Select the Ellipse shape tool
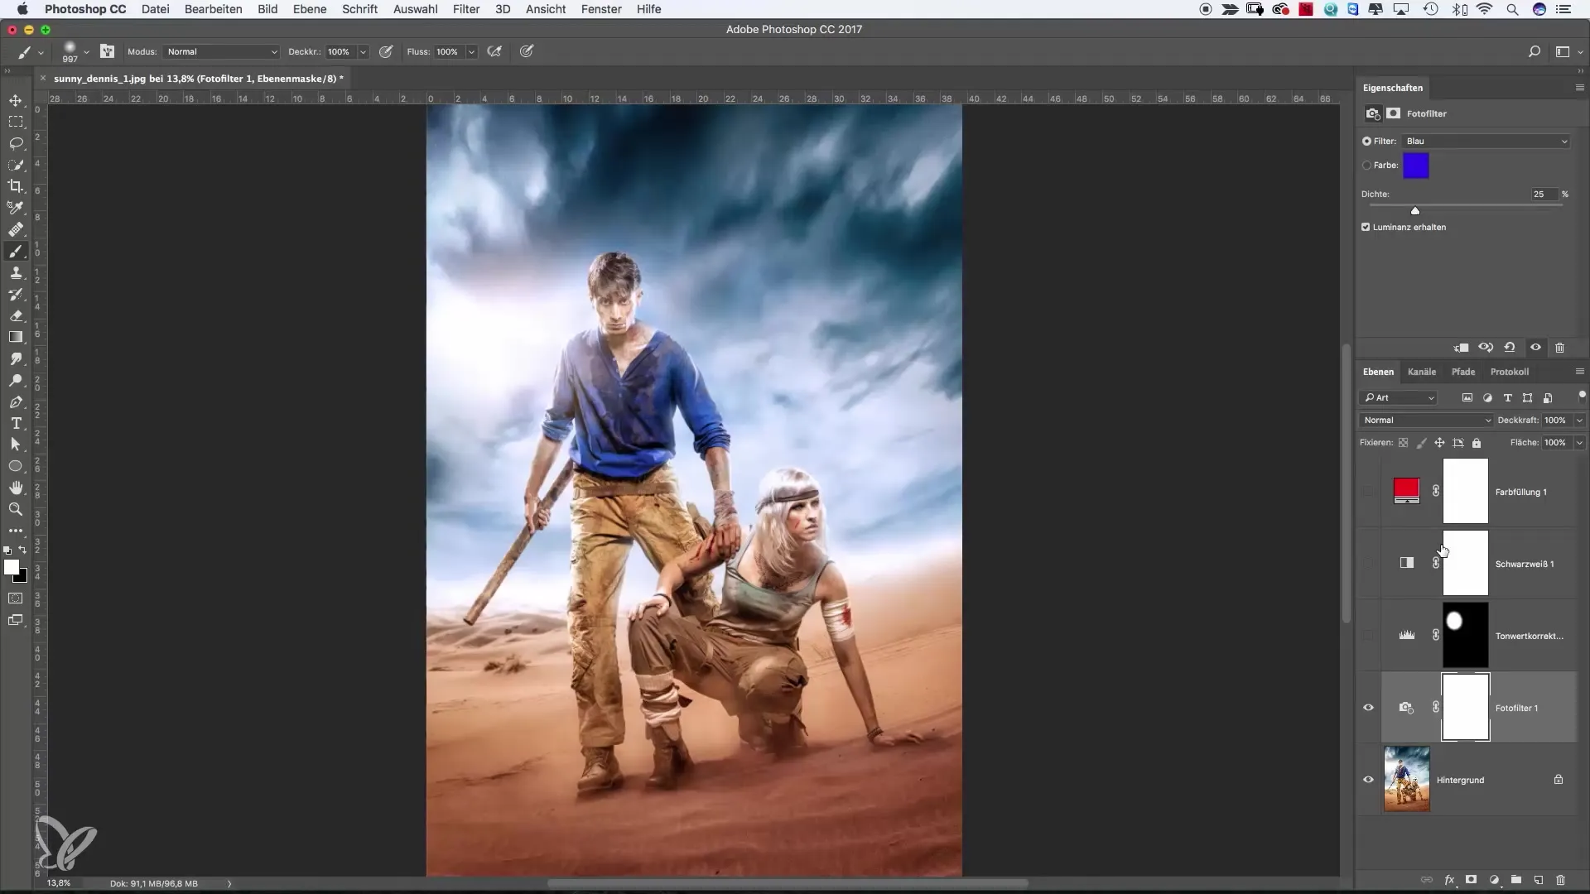Screen dimensions: 1590x894 click(x=16, y=466)
